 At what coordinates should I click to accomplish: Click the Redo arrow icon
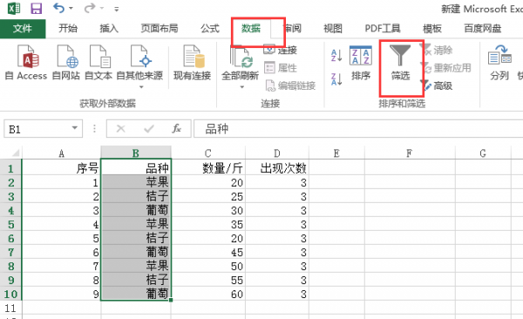click(x=90, y=8)
